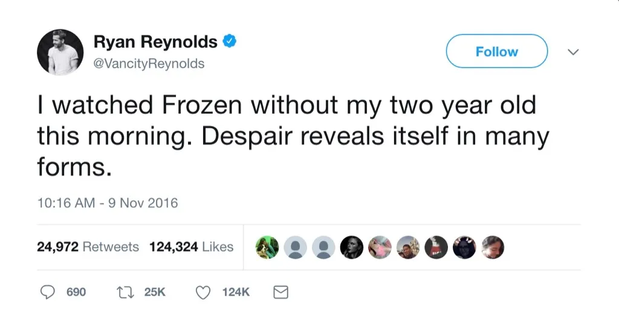Image resolution: width=619 pixels, height=328 pixels.
Task: Click the green avatar with a dog
Action: (x=266, y=247)
